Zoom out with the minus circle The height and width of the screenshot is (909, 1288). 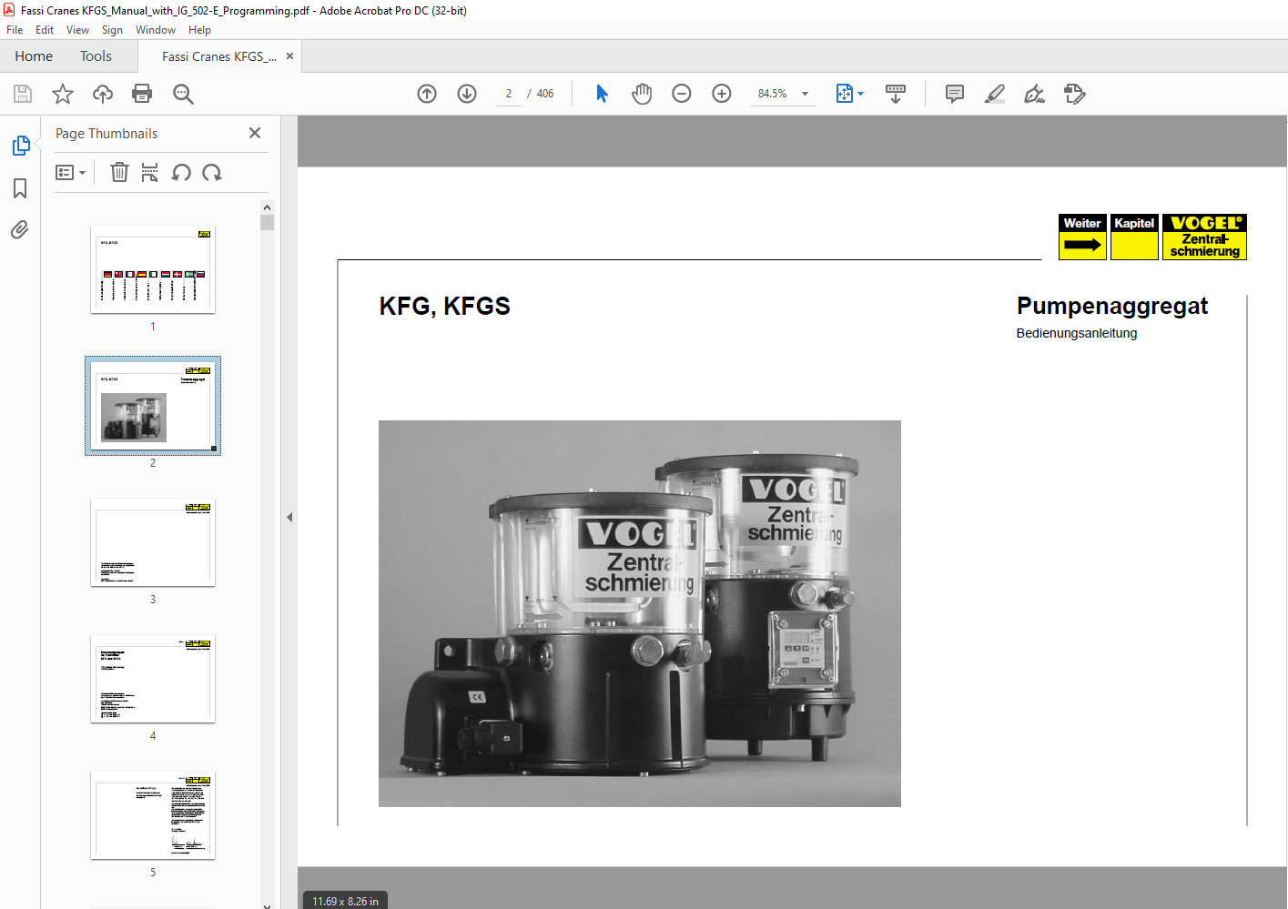point(682,94)
